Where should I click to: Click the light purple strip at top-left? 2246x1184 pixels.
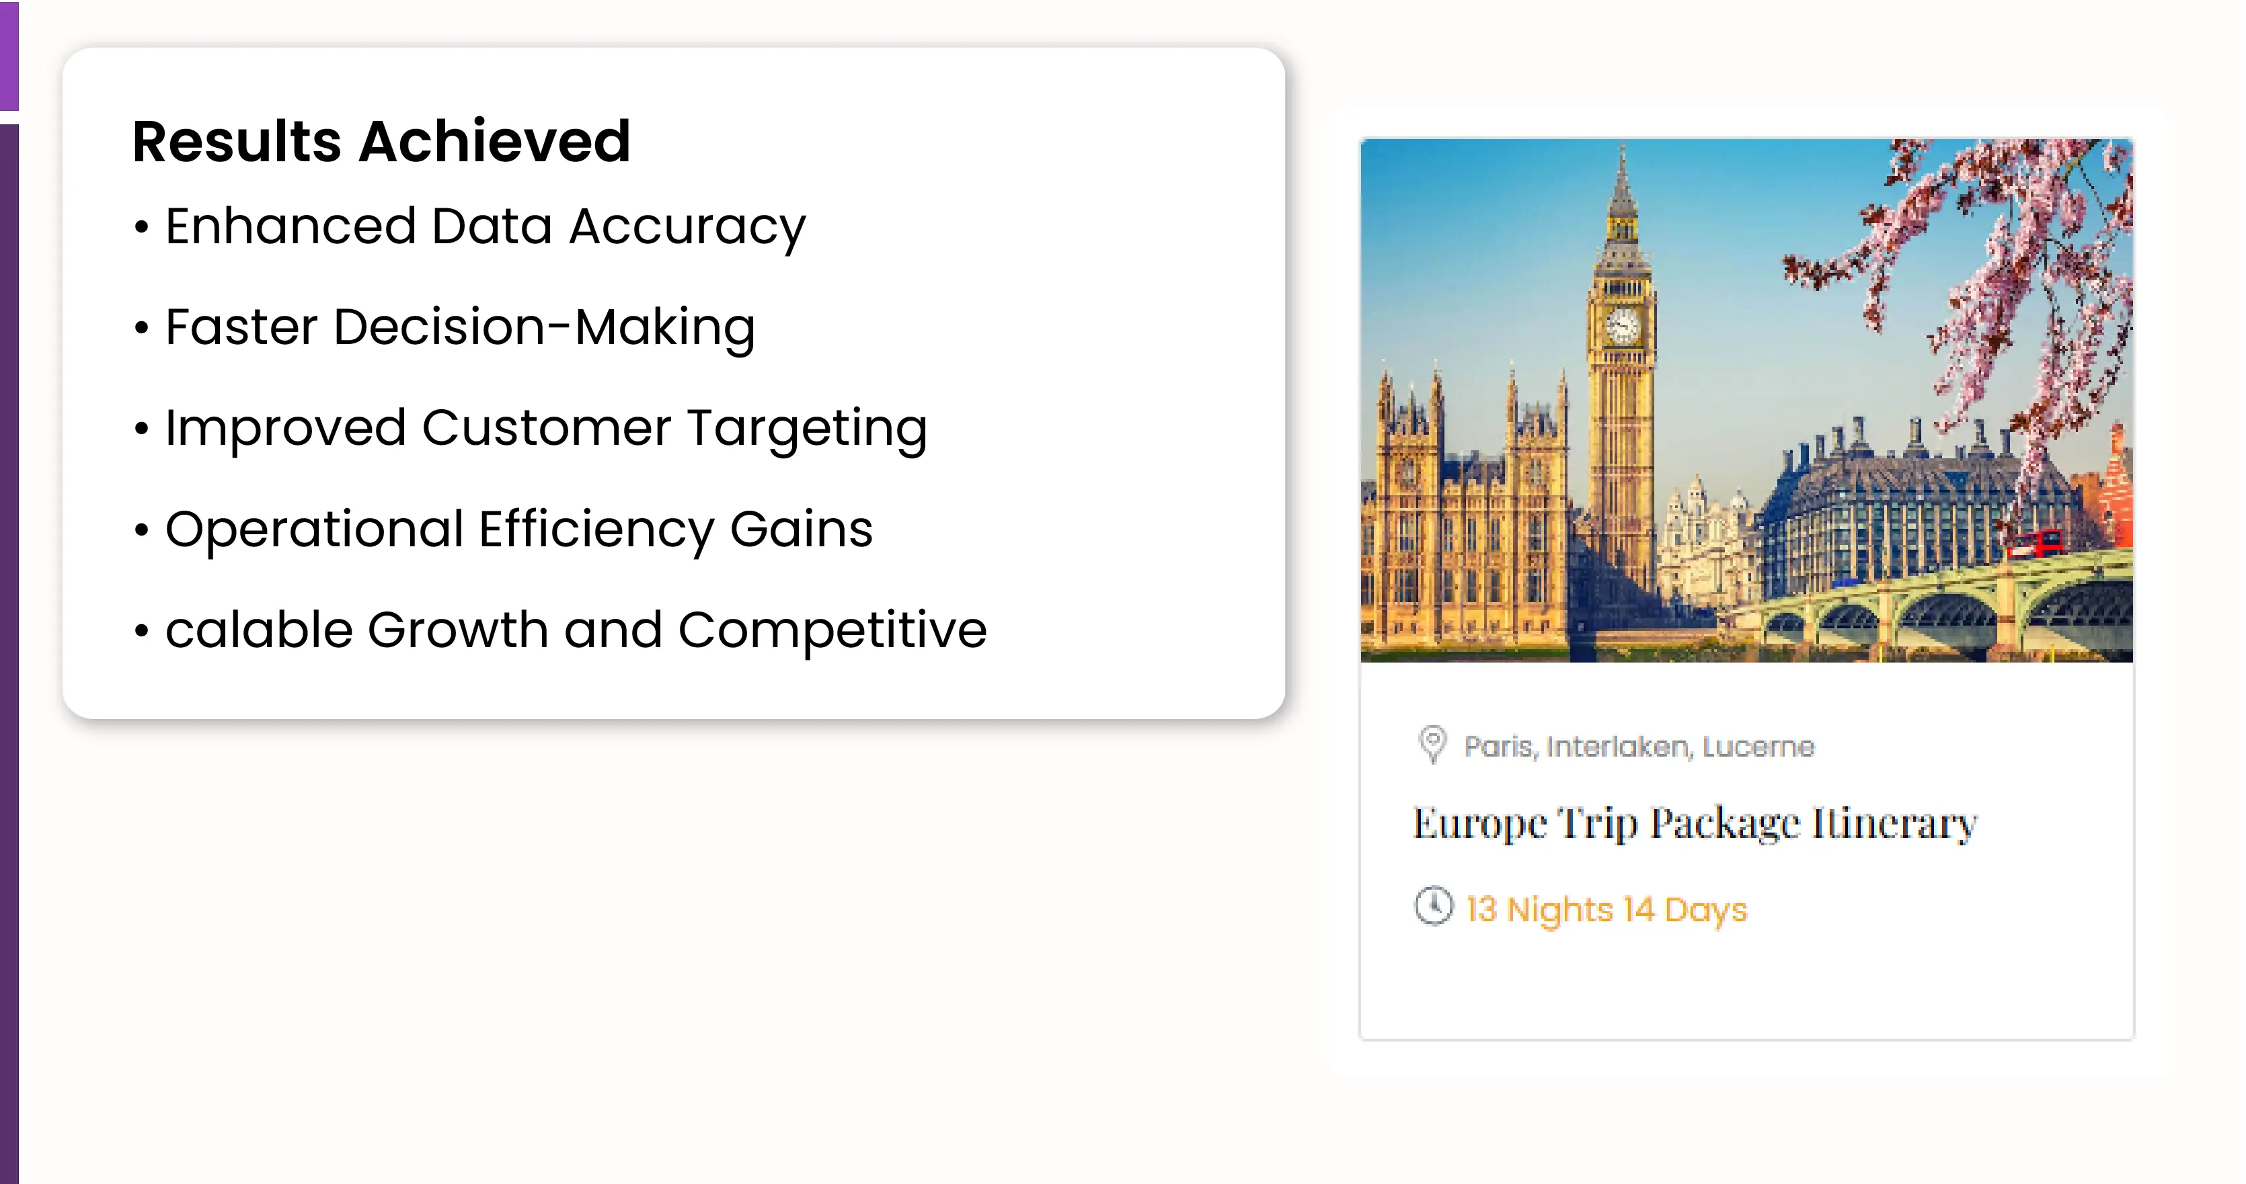(9, 54)
